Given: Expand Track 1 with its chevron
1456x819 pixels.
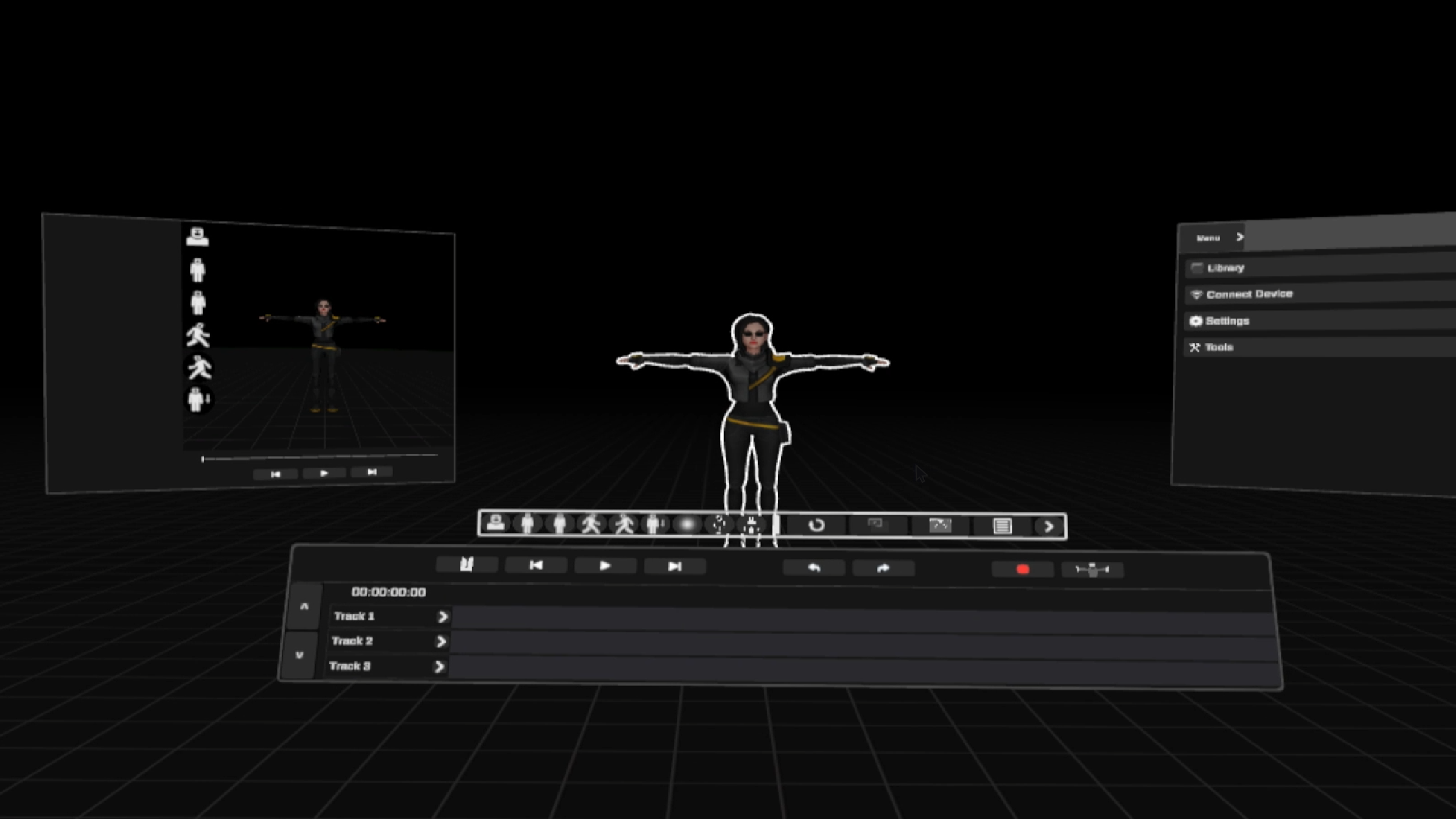Looking at the screenshot, I should [x=443, y=617].
